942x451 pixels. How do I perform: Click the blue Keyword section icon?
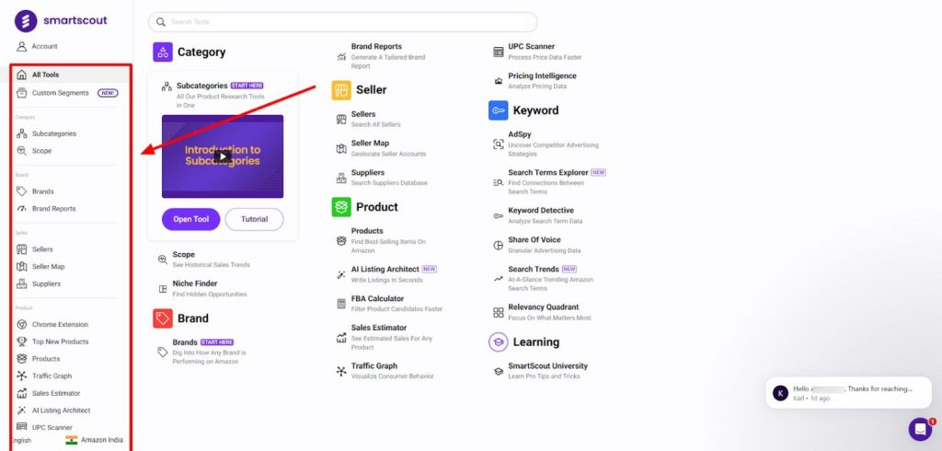point(498,110)
